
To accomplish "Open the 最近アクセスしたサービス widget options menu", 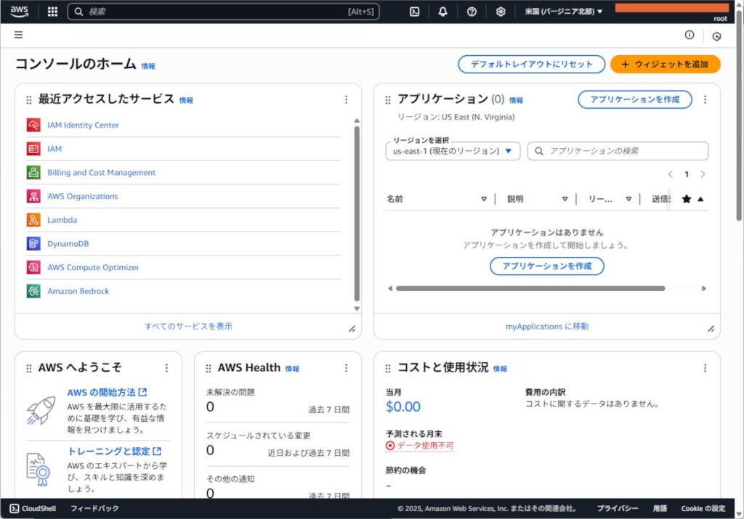I will (x=346, y=99).
